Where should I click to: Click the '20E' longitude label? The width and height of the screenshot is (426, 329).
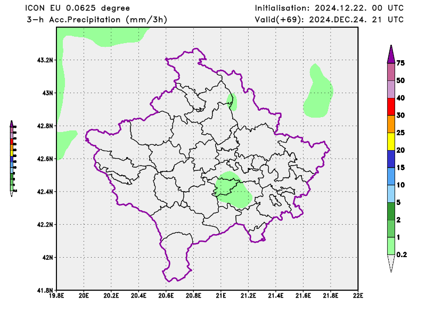[84, 295]
